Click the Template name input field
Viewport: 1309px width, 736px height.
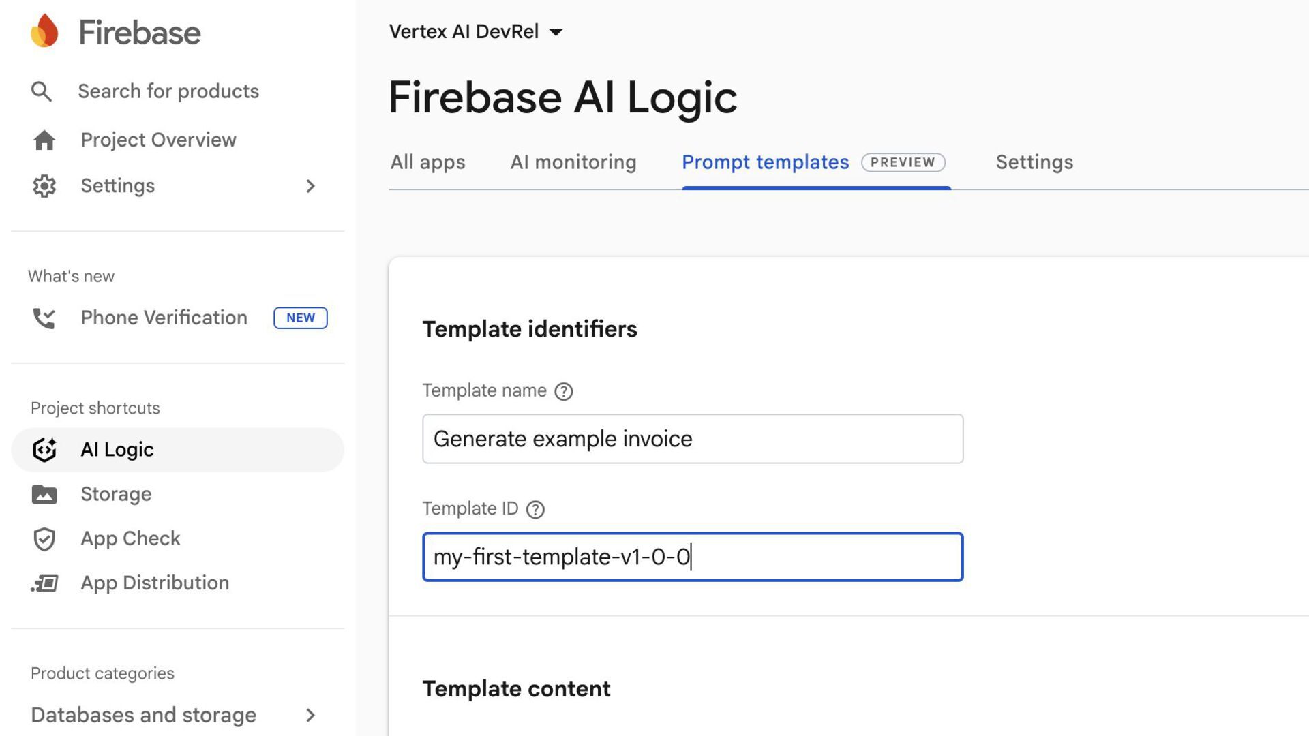pyautogui.click(x=693, y=439)
